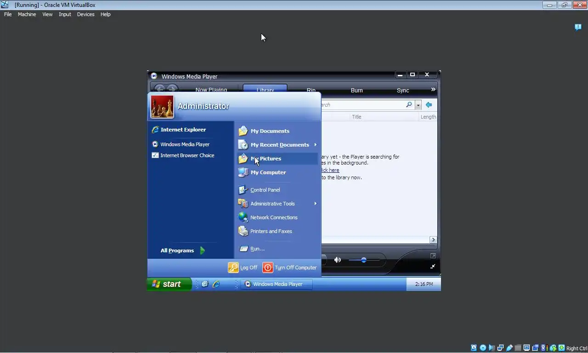Click Windows Media Player taskbar button
588x353 pixels.
click(277, 284)
